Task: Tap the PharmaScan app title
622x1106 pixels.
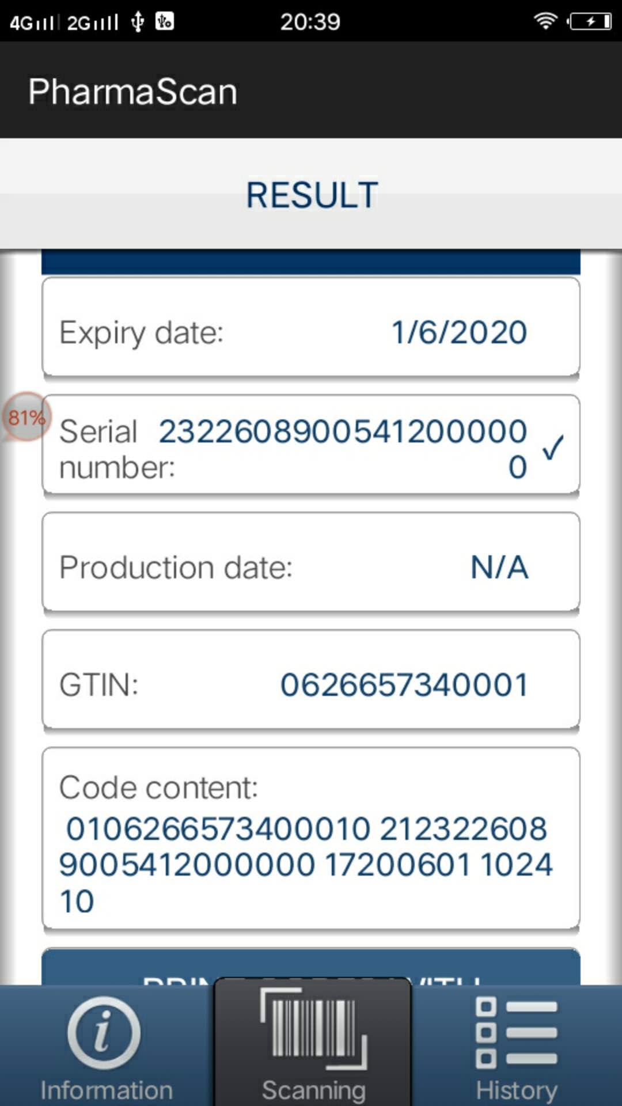Action: [x=133, y=92]
